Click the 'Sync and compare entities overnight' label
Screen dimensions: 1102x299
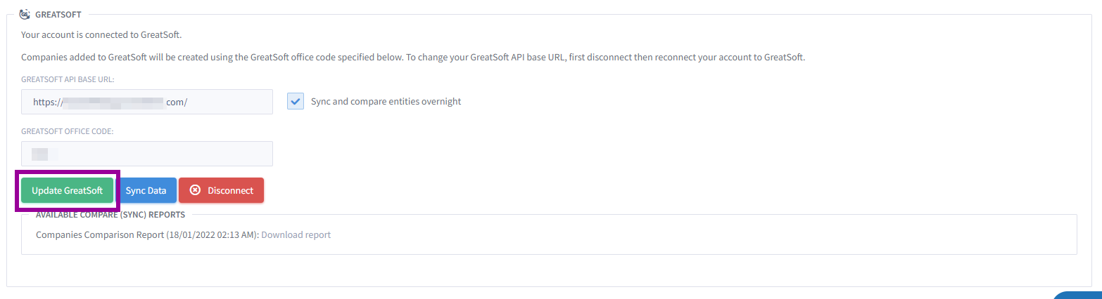(386, 101)
